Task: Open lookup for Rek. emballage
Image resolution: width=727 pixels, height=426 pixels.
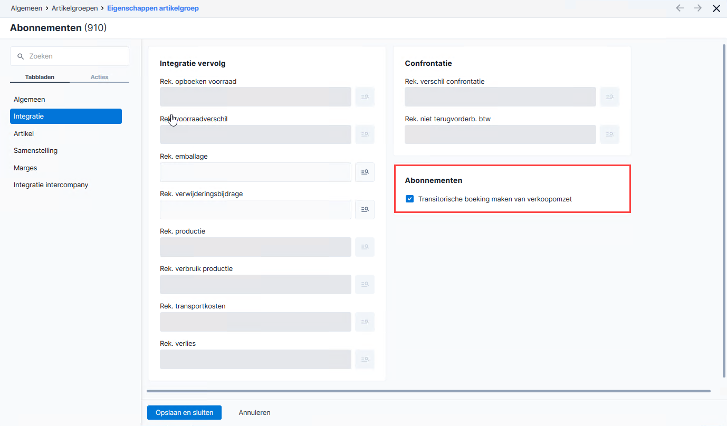Action: [x=365, y=172]
